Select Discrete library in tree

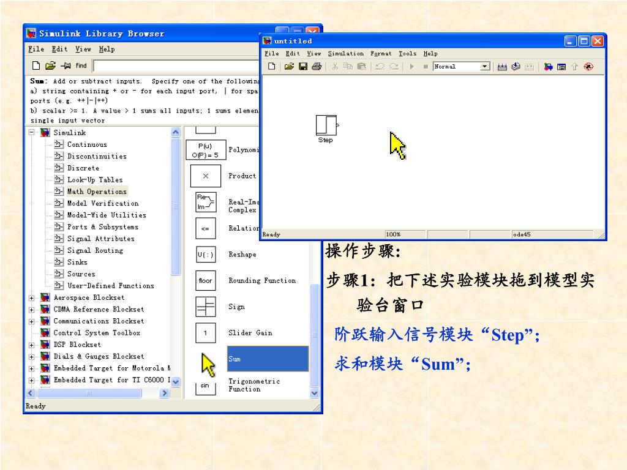[x=83, y=168]
